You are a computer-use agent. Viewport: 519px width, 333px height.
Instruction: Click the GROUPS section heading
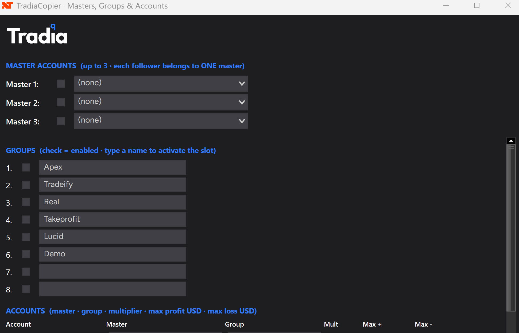point(111,151)
